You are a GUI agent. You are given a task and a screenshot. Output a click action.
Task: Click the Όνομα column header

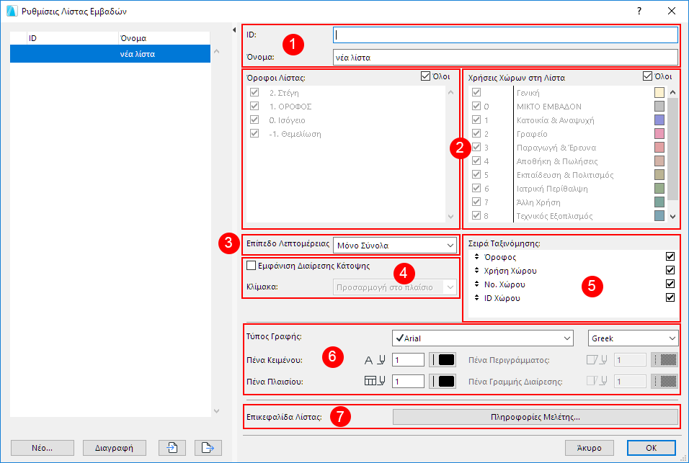click(x=164, y=38)
